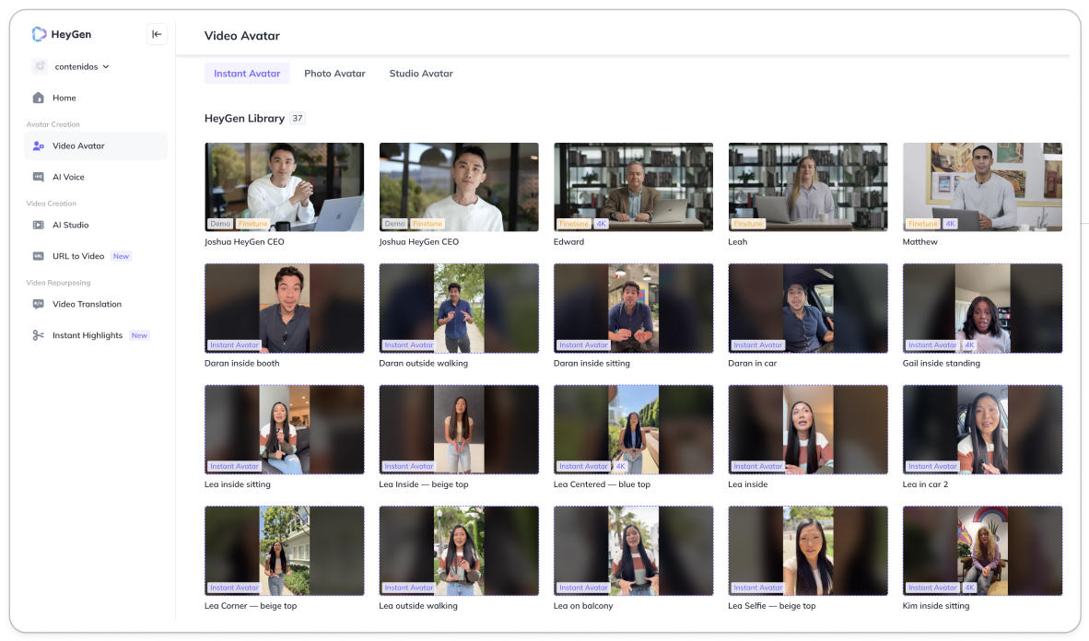Image resolution: width=1089 pixels, height=641 pixels.
Task: Collapse the sidebar with the arrow icon
Action: [x=157, y=34]
